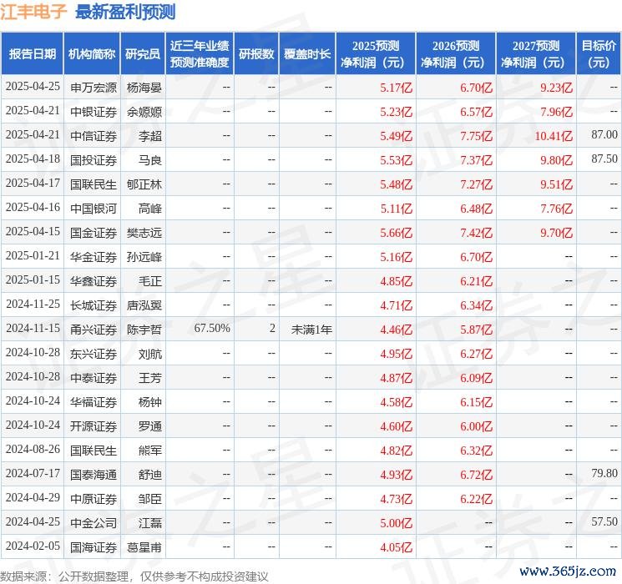The image size is (622, 584).
Task: Click institution 中信证券
Action: [94, 136]
